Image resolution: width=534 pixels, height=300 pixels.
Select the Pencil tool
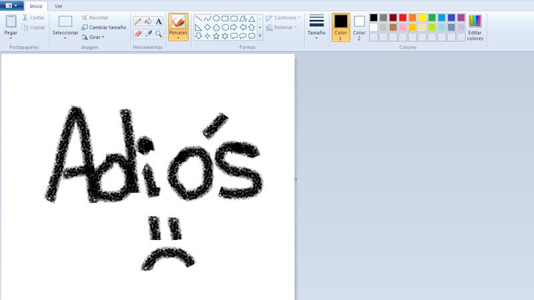[138, 21]
